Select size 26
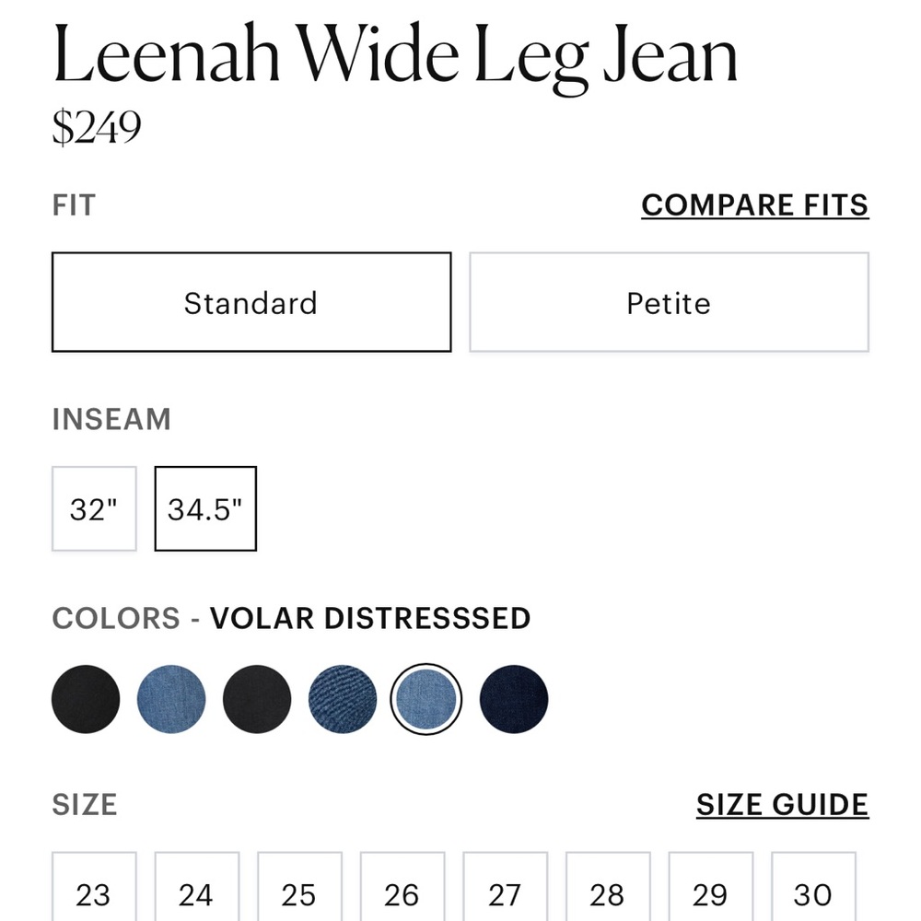 402,894
